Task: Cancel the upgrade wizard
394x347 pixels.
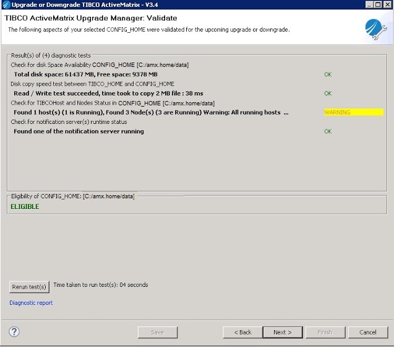Action: [x=368, y=332]
